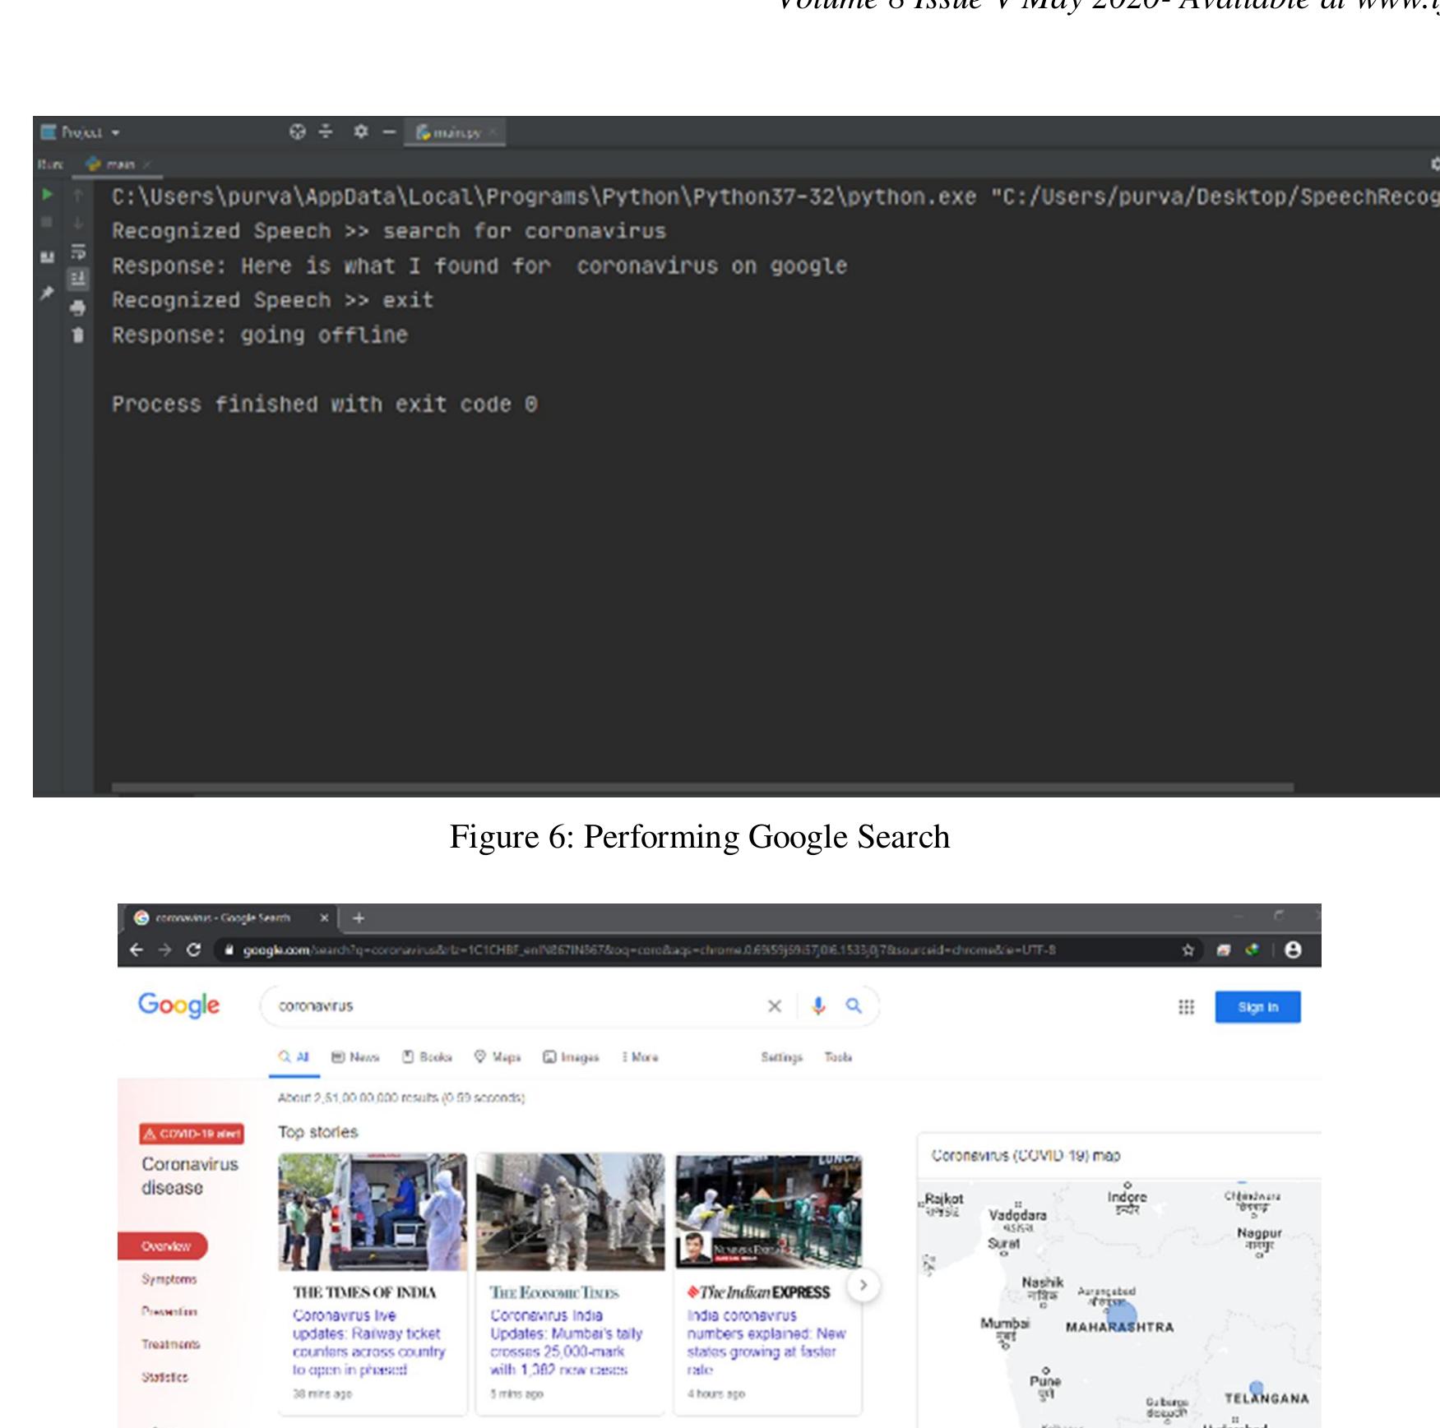Open the Tools option under search bar
This screenshot has height=1428, width=1440.
click(x=838, y=1057)
